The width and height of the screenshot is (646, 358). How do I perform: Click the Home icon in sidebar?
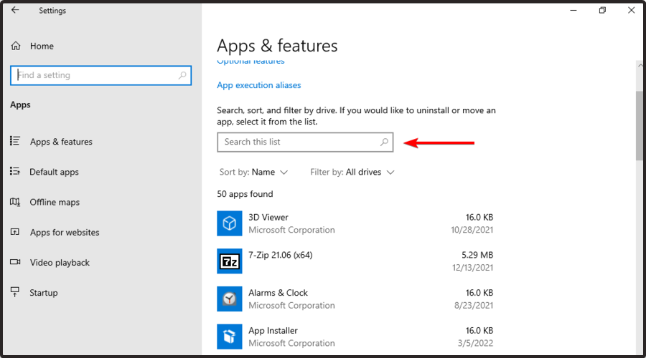[x=16, y=46]
